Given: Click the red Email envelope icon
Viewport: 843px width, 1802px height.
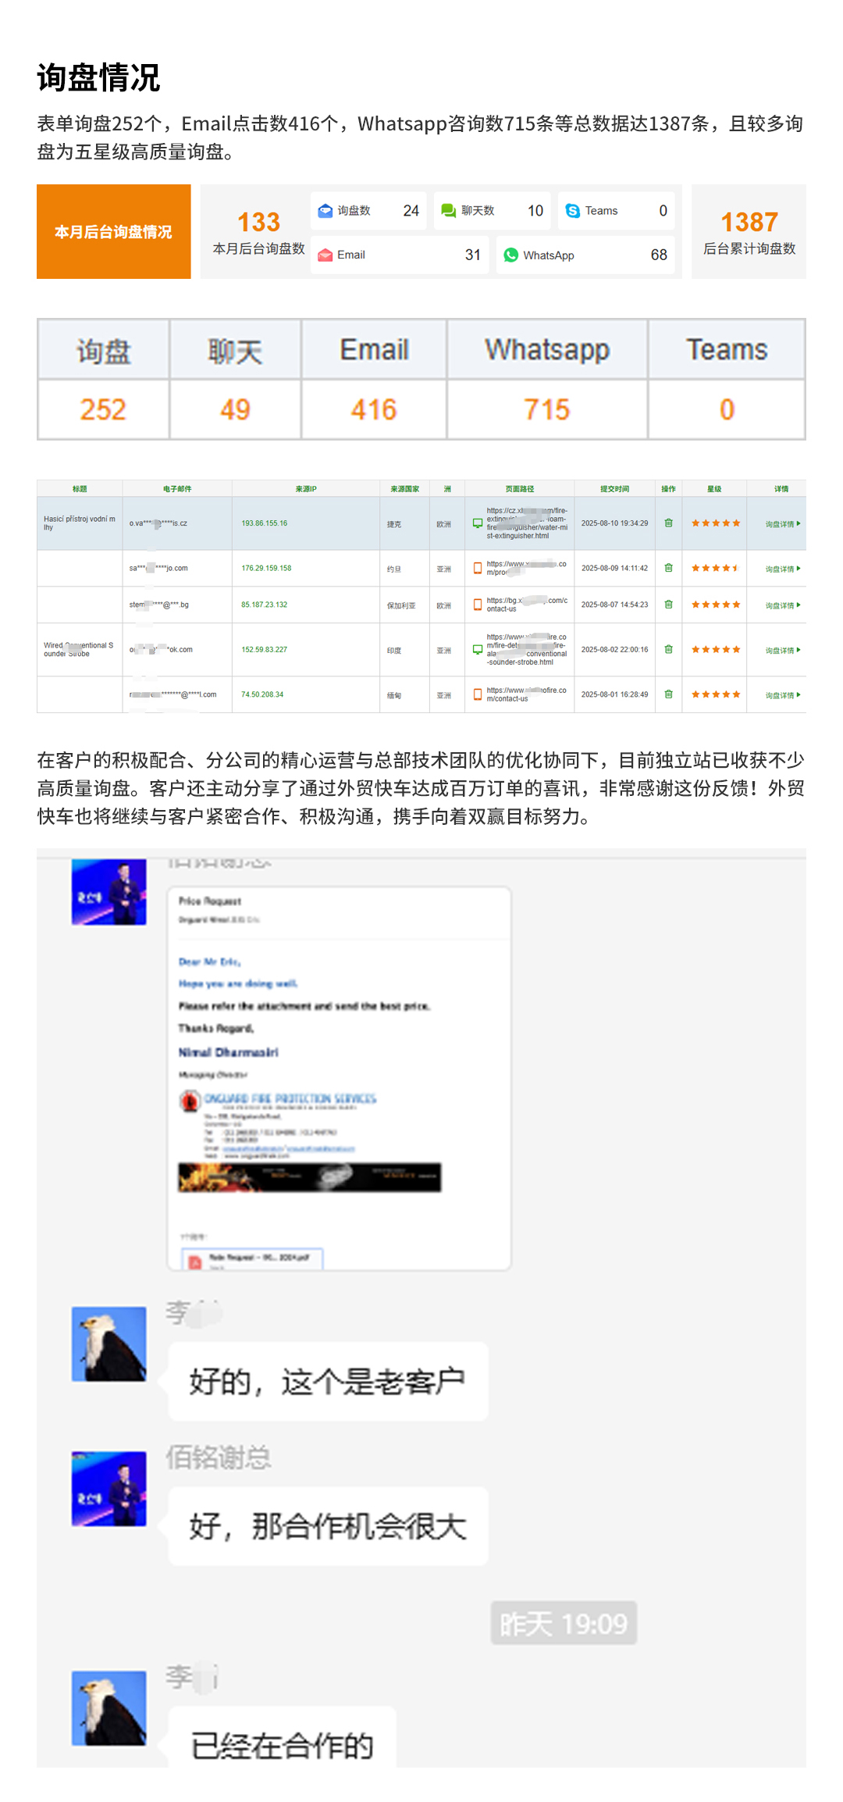Looking at the screenshot, I should [x=325, y=255].
